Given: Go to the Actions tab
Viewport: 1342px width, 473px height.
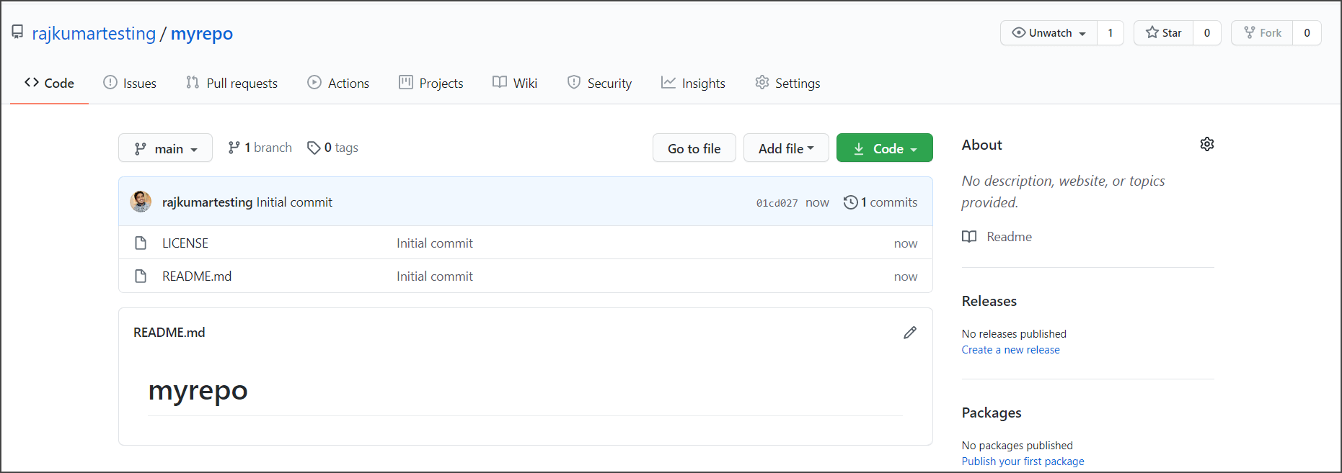Looking at the screenshot, I should (x=338, y=83).
